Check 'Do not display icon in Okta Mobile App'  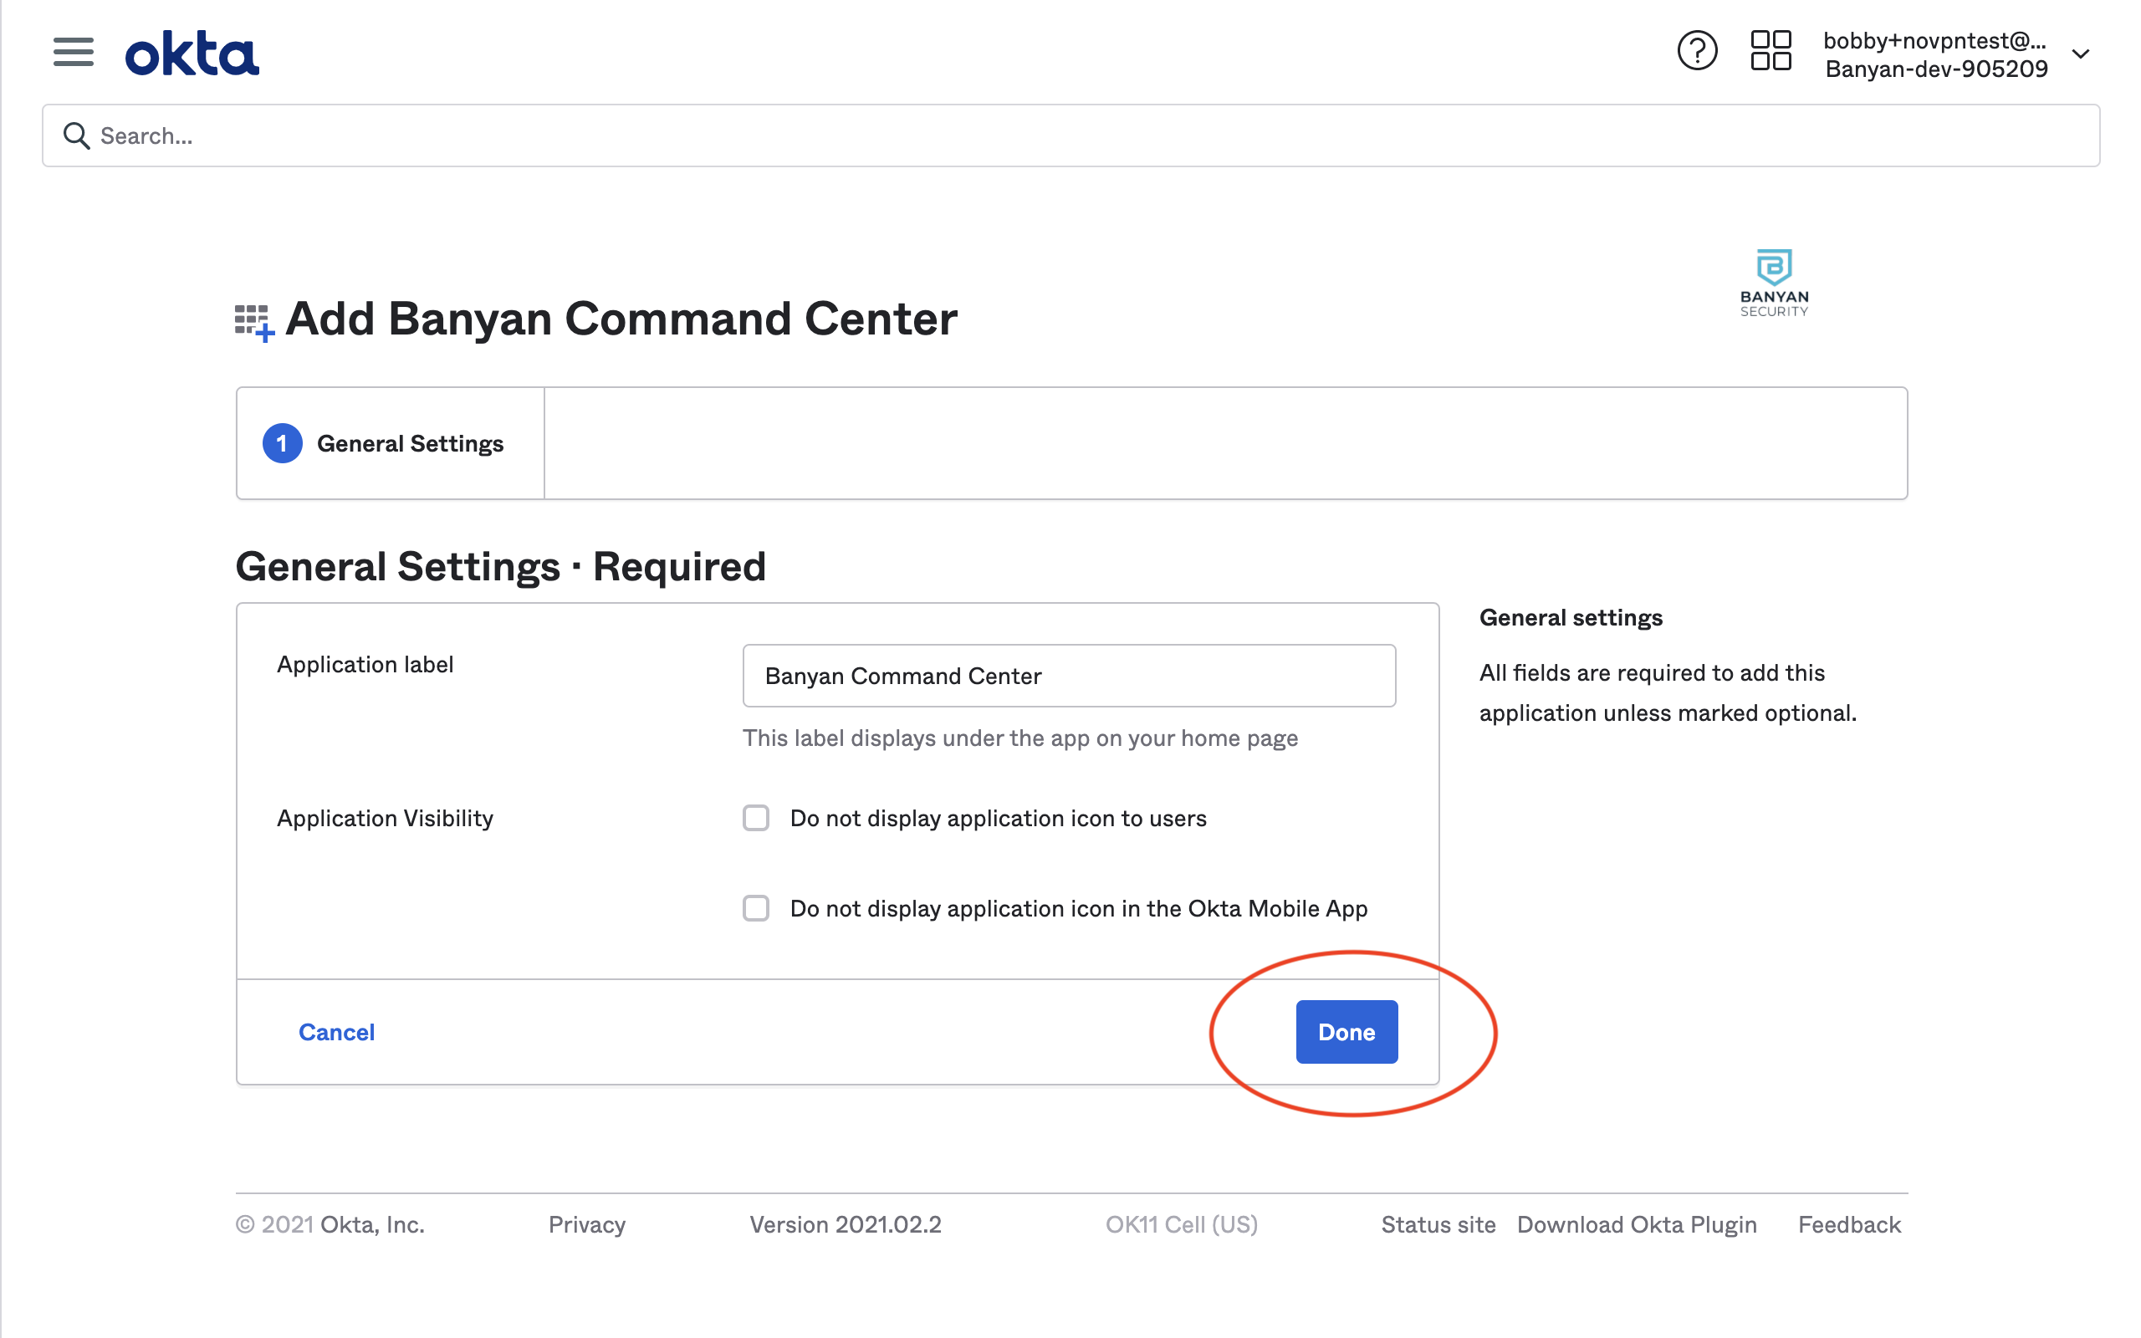tap(755, 908)
